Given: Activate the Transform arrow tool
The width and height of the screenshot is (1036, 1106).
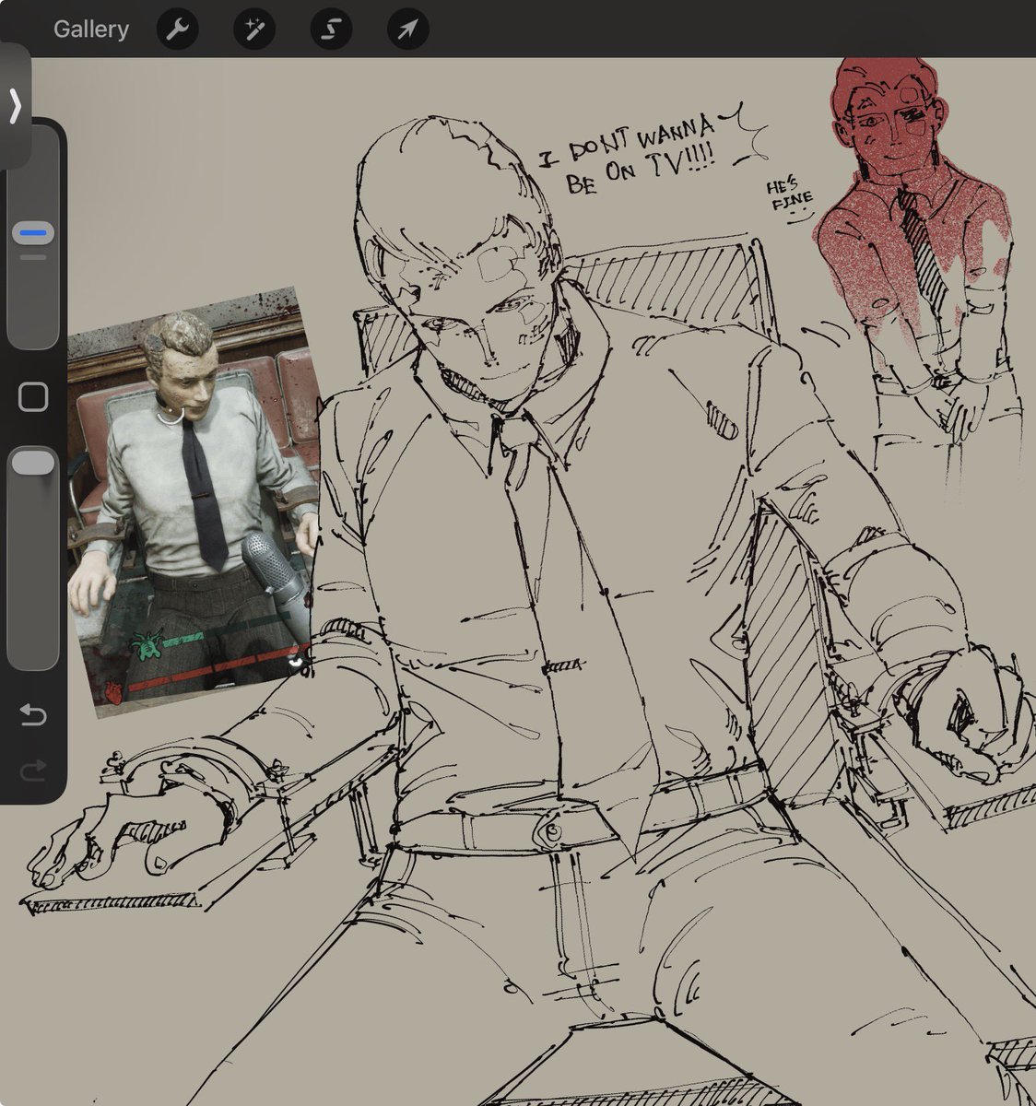Looking at the screenshot, I should click(407, 29).
